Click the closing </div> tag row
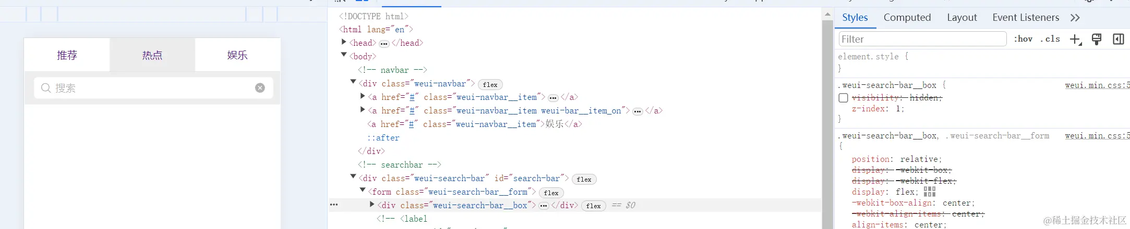The width and height of the screenshot is (1130, 229). 371,151
